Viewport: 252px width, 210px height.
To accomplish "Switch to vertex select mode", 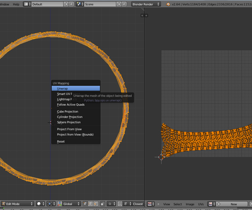I will tap(85, 204).
